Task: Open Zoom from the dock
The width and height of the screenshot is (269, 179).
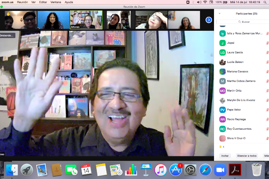Action: click(x=220, y=170)
